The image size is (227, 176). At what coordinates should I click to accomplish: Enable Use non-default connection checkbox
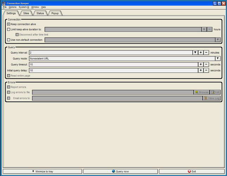pyautogui.click(x=8, y=40)
